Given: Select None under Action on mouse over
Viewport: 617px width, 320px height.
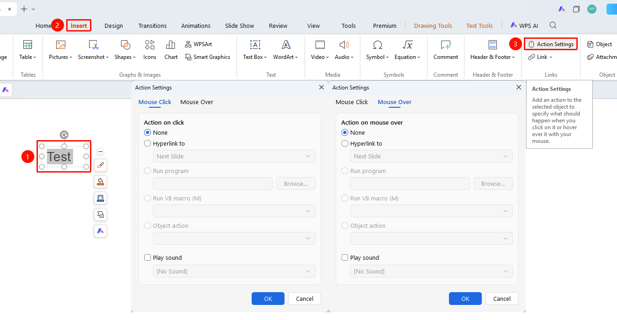Looking at the screenshot, I should point(345,133).
